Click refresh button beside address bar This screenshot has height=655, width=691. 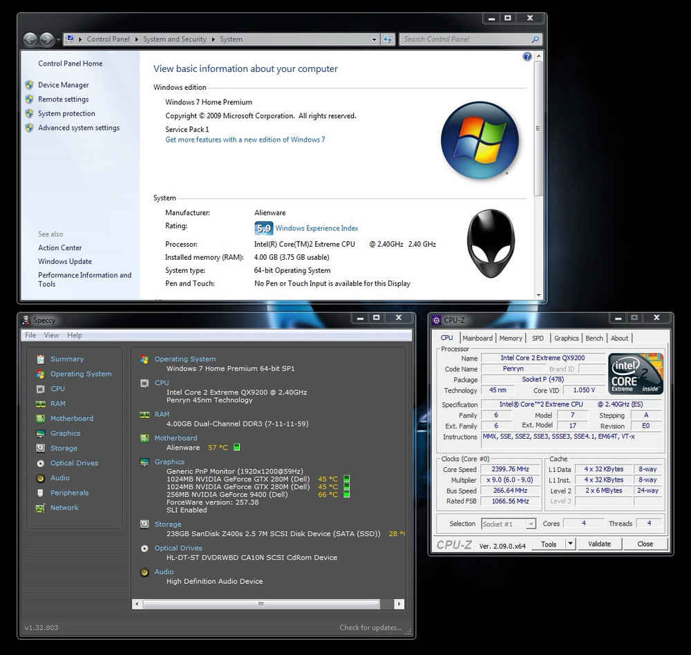click(388, 39)
